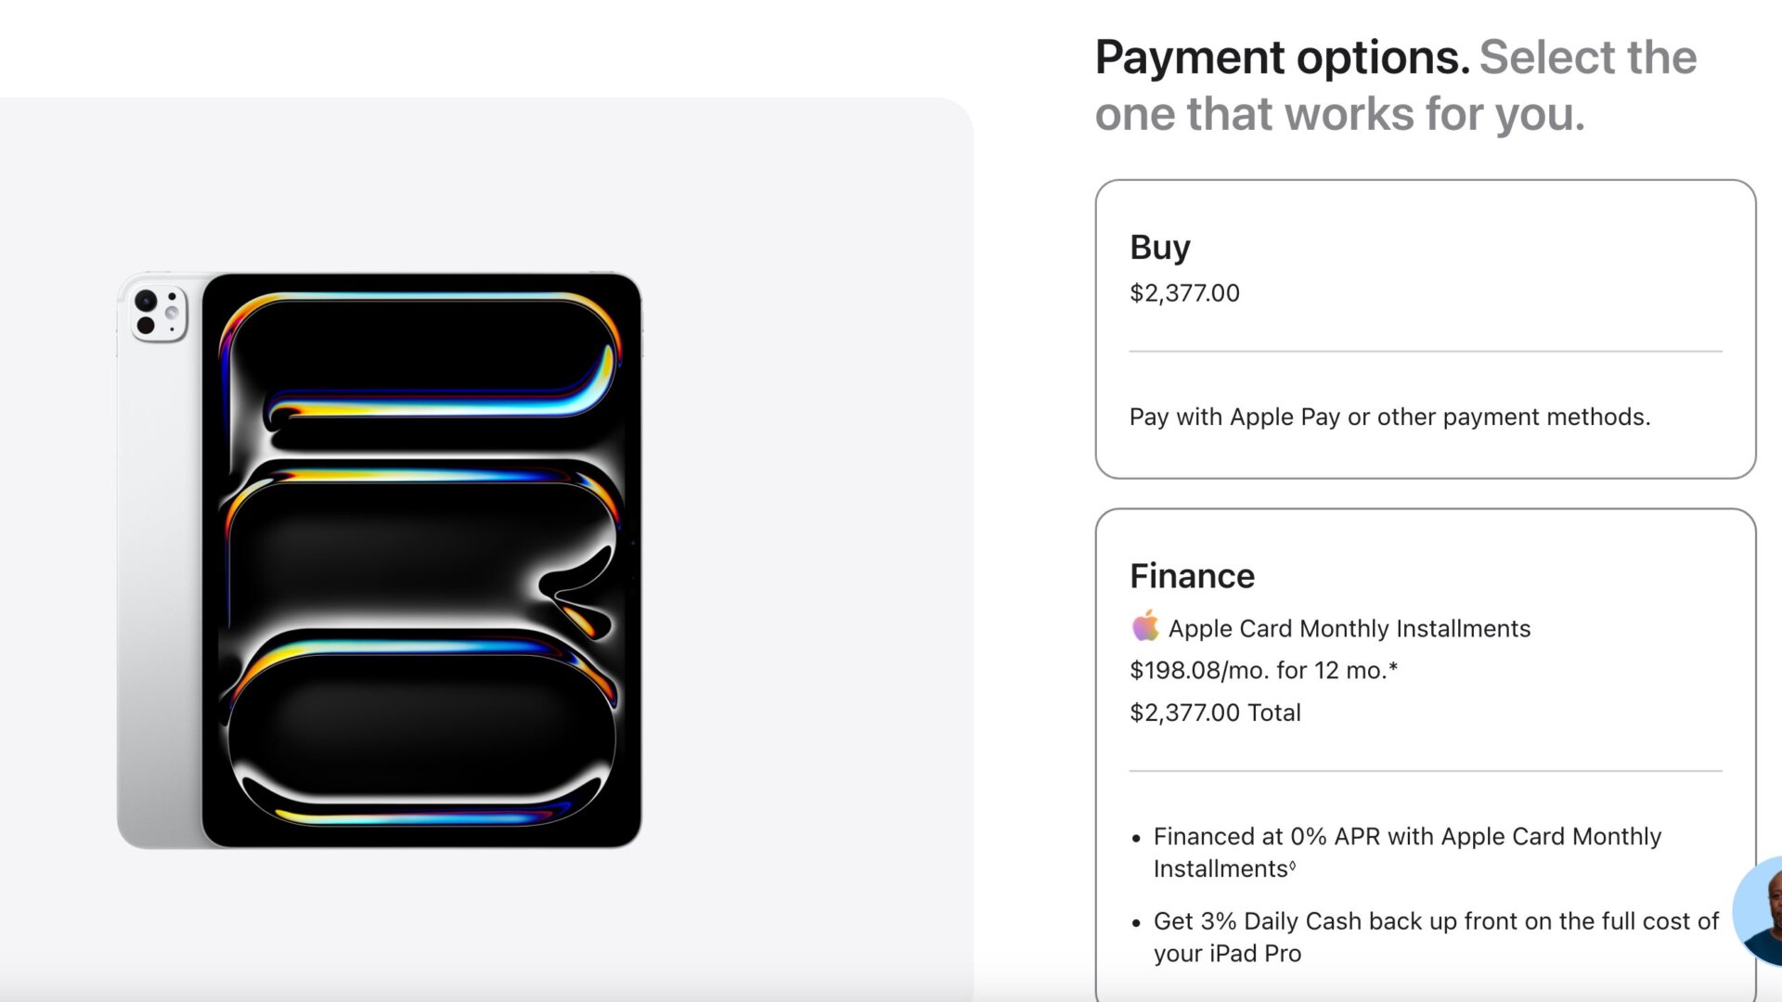This screenshot has width=1782, height=1002.
Task: Click the Payment options heading
Action: click(1282, 58)
